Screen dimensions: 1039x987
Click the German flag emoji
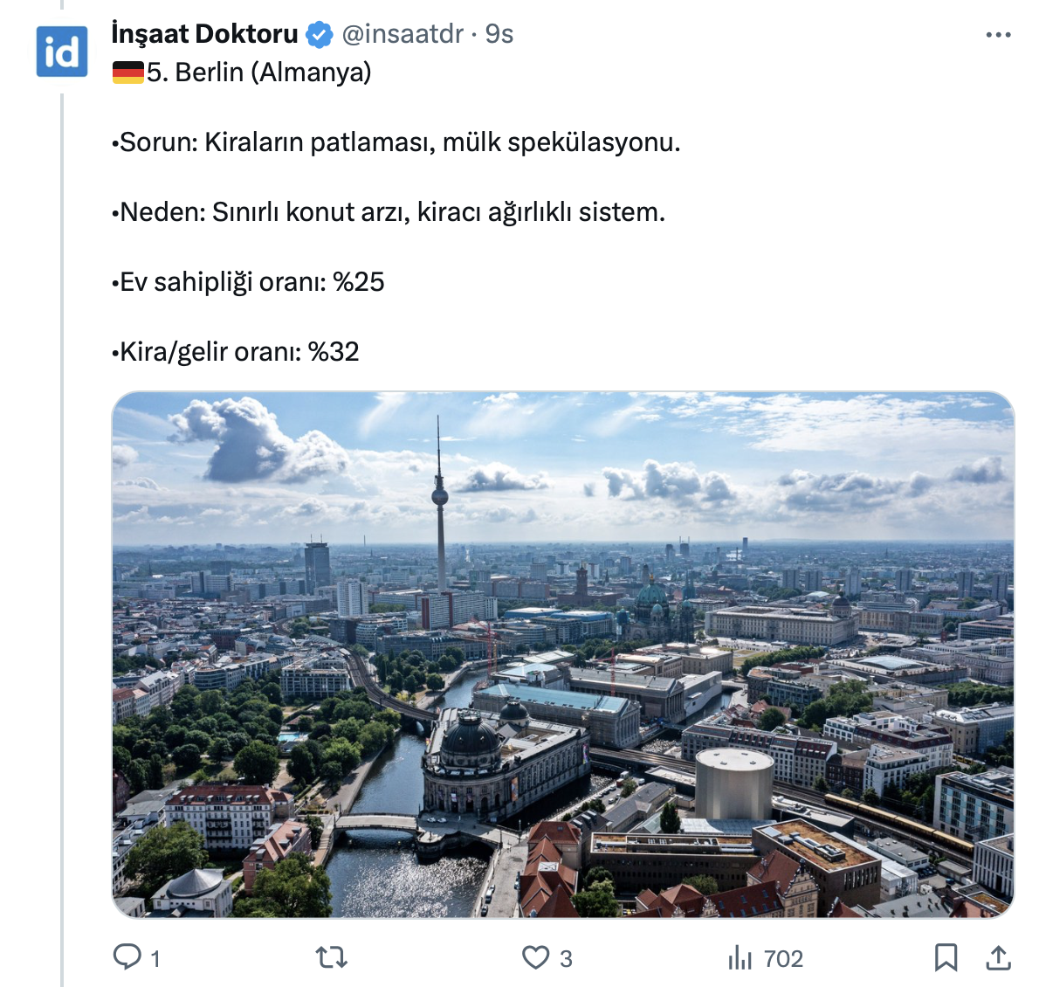point(128,72)
